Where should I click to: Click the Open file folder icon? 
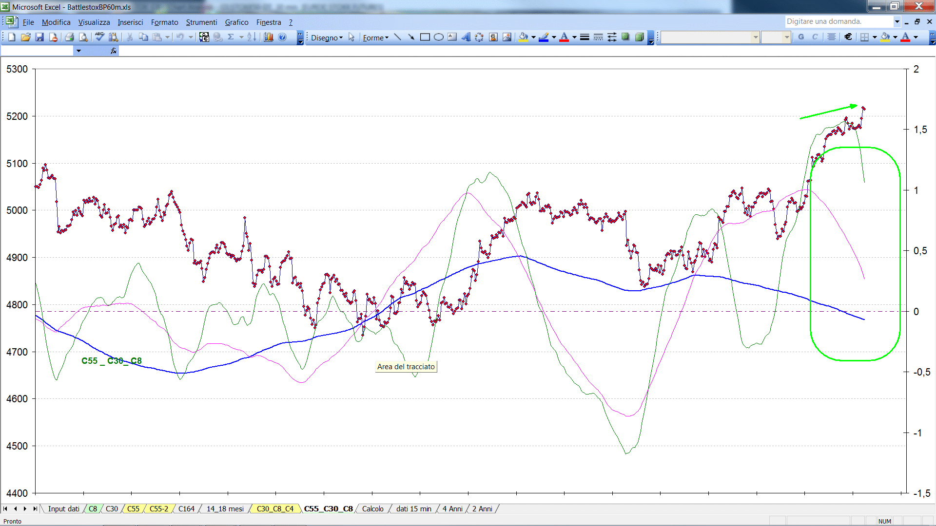tap(25, 37)
